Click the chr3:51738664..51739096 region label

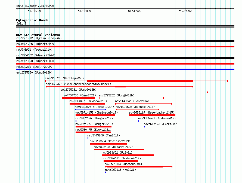pyautogui.click(x=35, y=6)
